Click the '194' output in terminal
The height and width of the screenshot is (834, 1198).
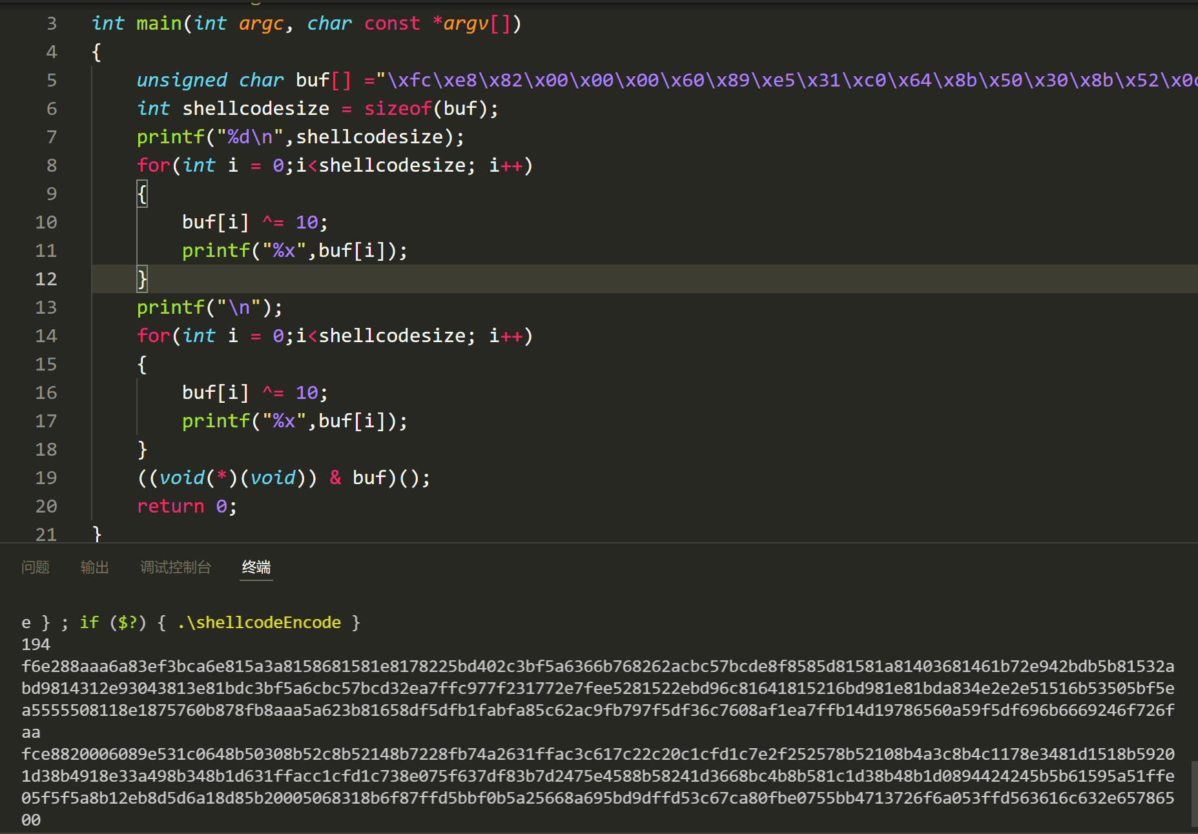click(x=36, y=645)
